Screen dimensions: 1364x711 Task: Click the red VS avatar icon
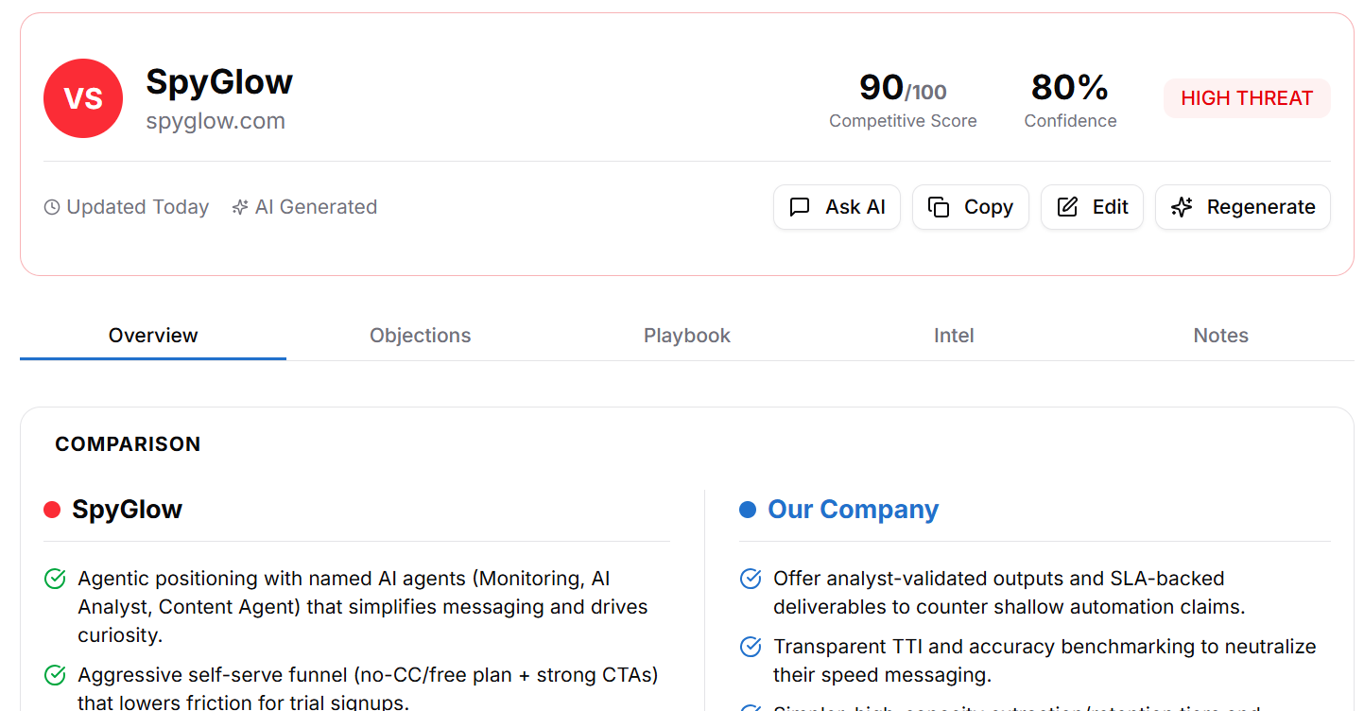click(83, 98)
